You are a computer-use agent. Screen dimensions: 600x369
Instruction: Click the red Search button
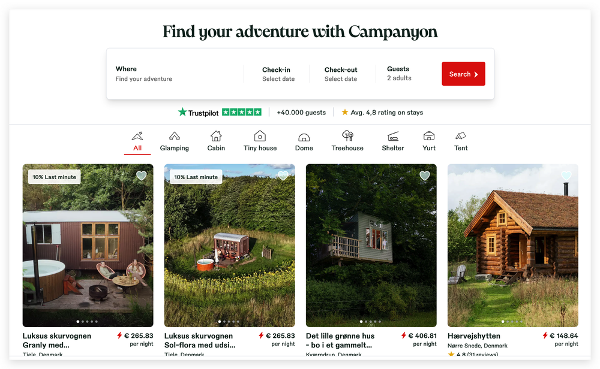pos(463,74)
